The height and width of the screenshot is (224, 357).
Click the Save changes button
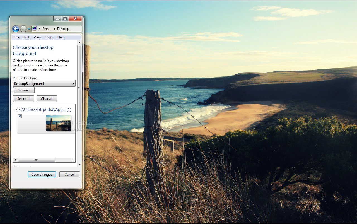click(x=42, y=174)
